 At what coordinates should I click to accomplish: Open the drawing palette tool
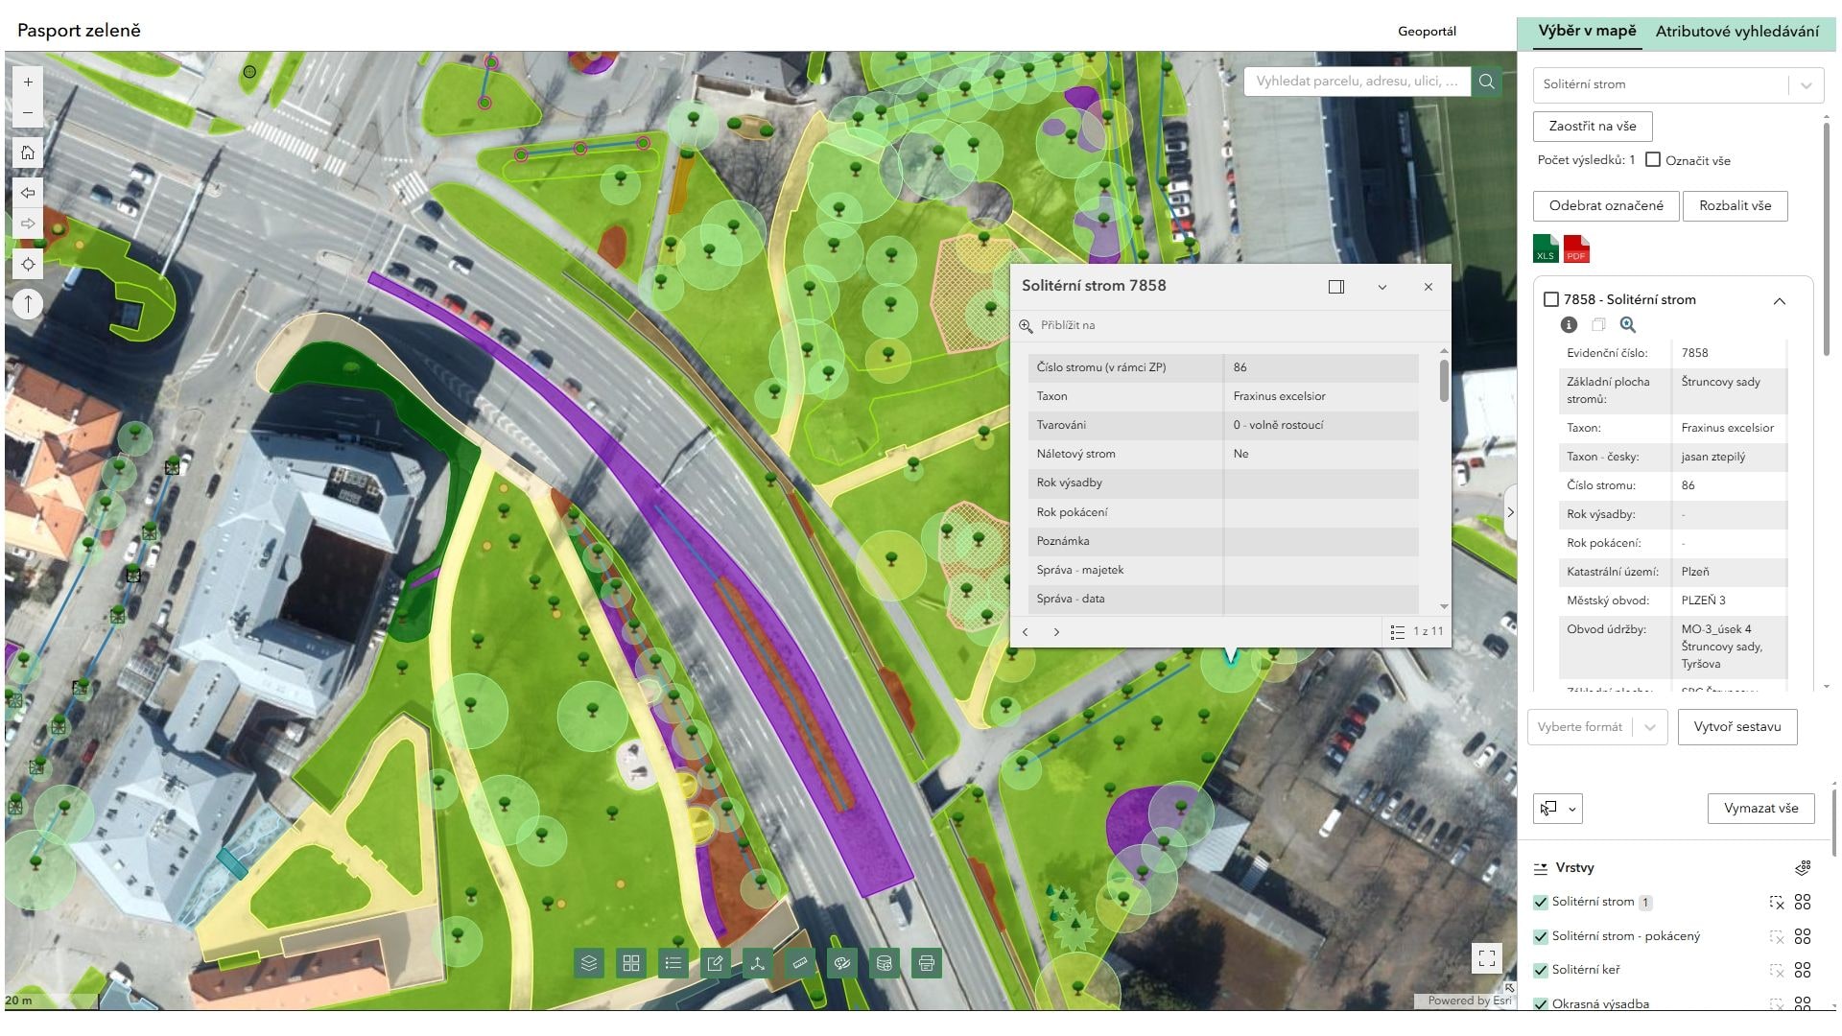[x=841, y=963]
